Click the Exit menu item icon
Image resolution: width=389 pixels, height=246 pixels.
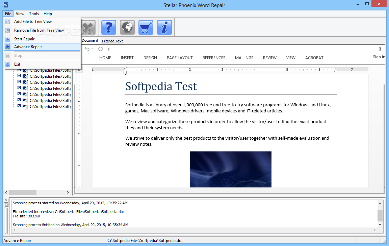(8, 64)
